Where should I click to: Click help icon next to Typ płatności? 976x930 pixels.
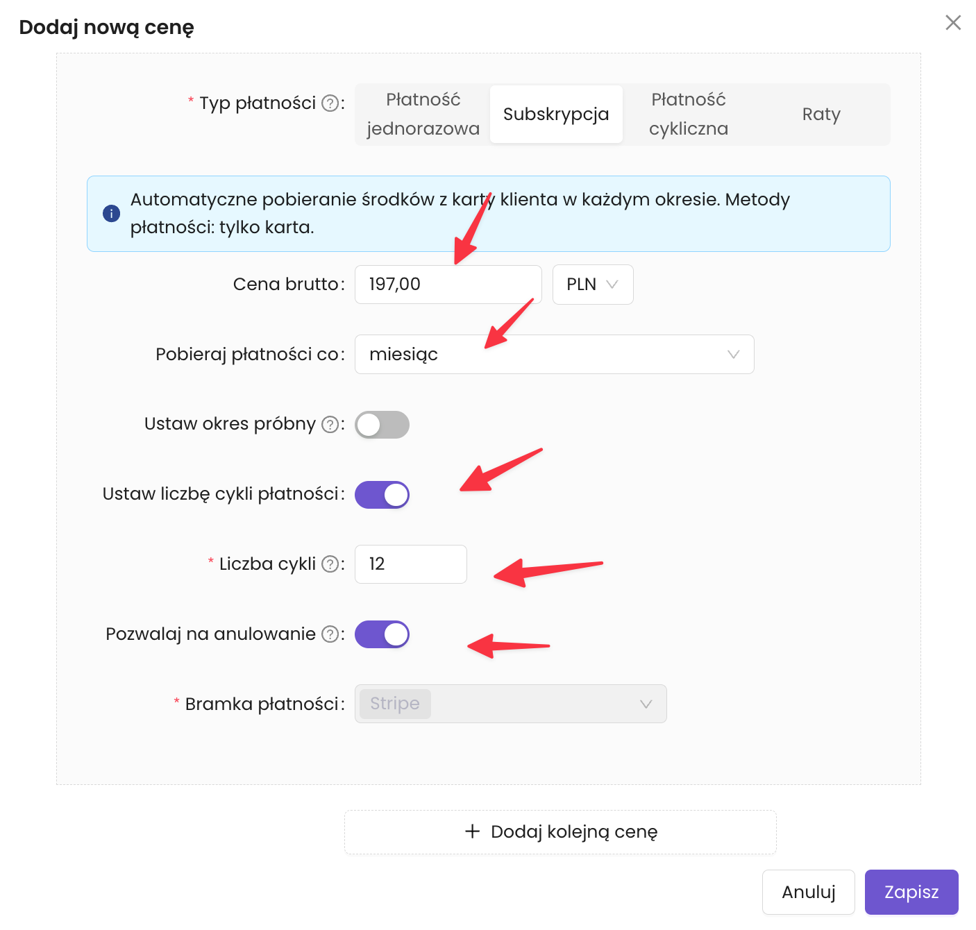click(x=330, y=103)
